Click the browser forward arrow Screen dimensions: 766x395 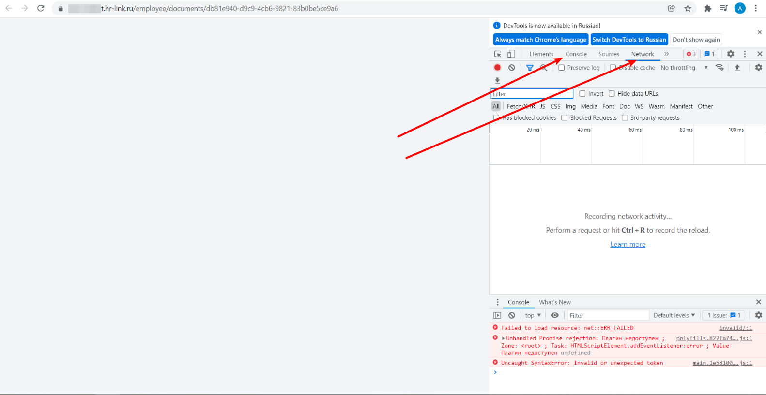[25, 8]
